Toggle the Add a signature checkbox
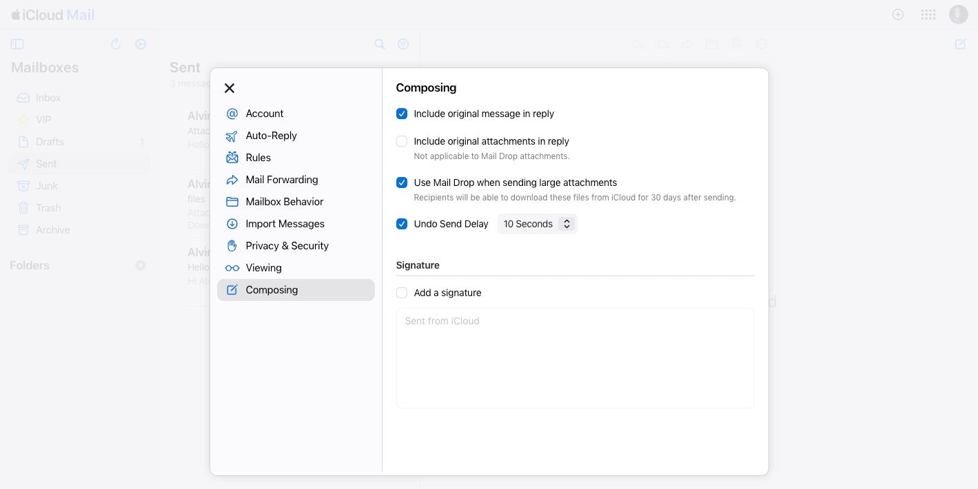Image resolution: width=978 pixels, height=489 pixels. click(x=402, y=293)
